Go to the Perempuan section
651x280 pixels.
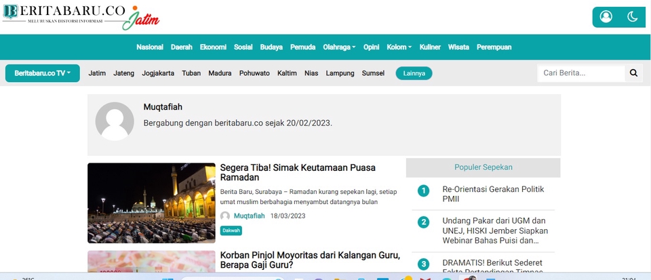pos(494,47)
